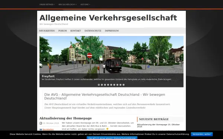Go to the previous slide with the left arrow
Screen dimensions: 223x139
(44, 59)
